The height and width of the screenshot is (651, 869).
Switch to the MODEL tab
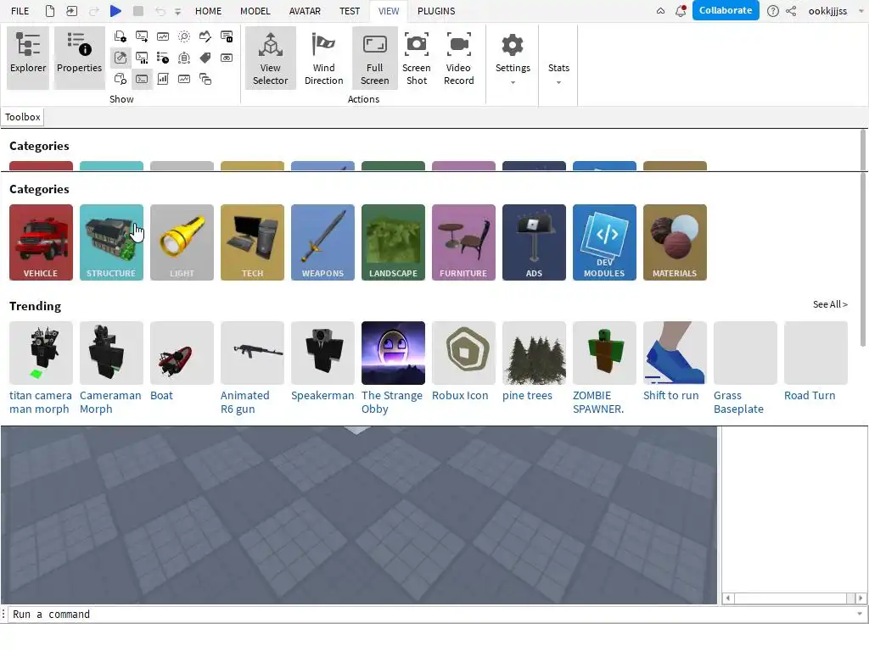[255, 11]
